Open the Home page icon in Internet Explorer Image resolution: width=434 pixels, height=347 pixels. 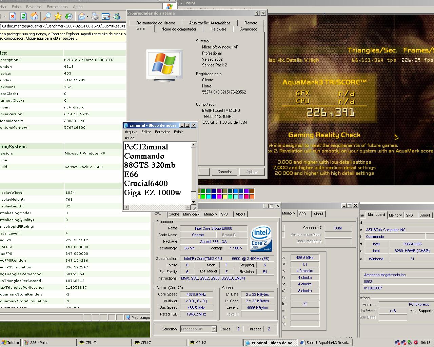point(34,16)
